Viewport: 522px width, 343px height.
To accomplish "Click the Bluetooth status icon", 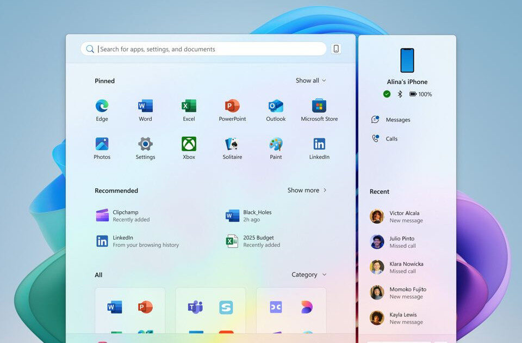I will 400,94.
